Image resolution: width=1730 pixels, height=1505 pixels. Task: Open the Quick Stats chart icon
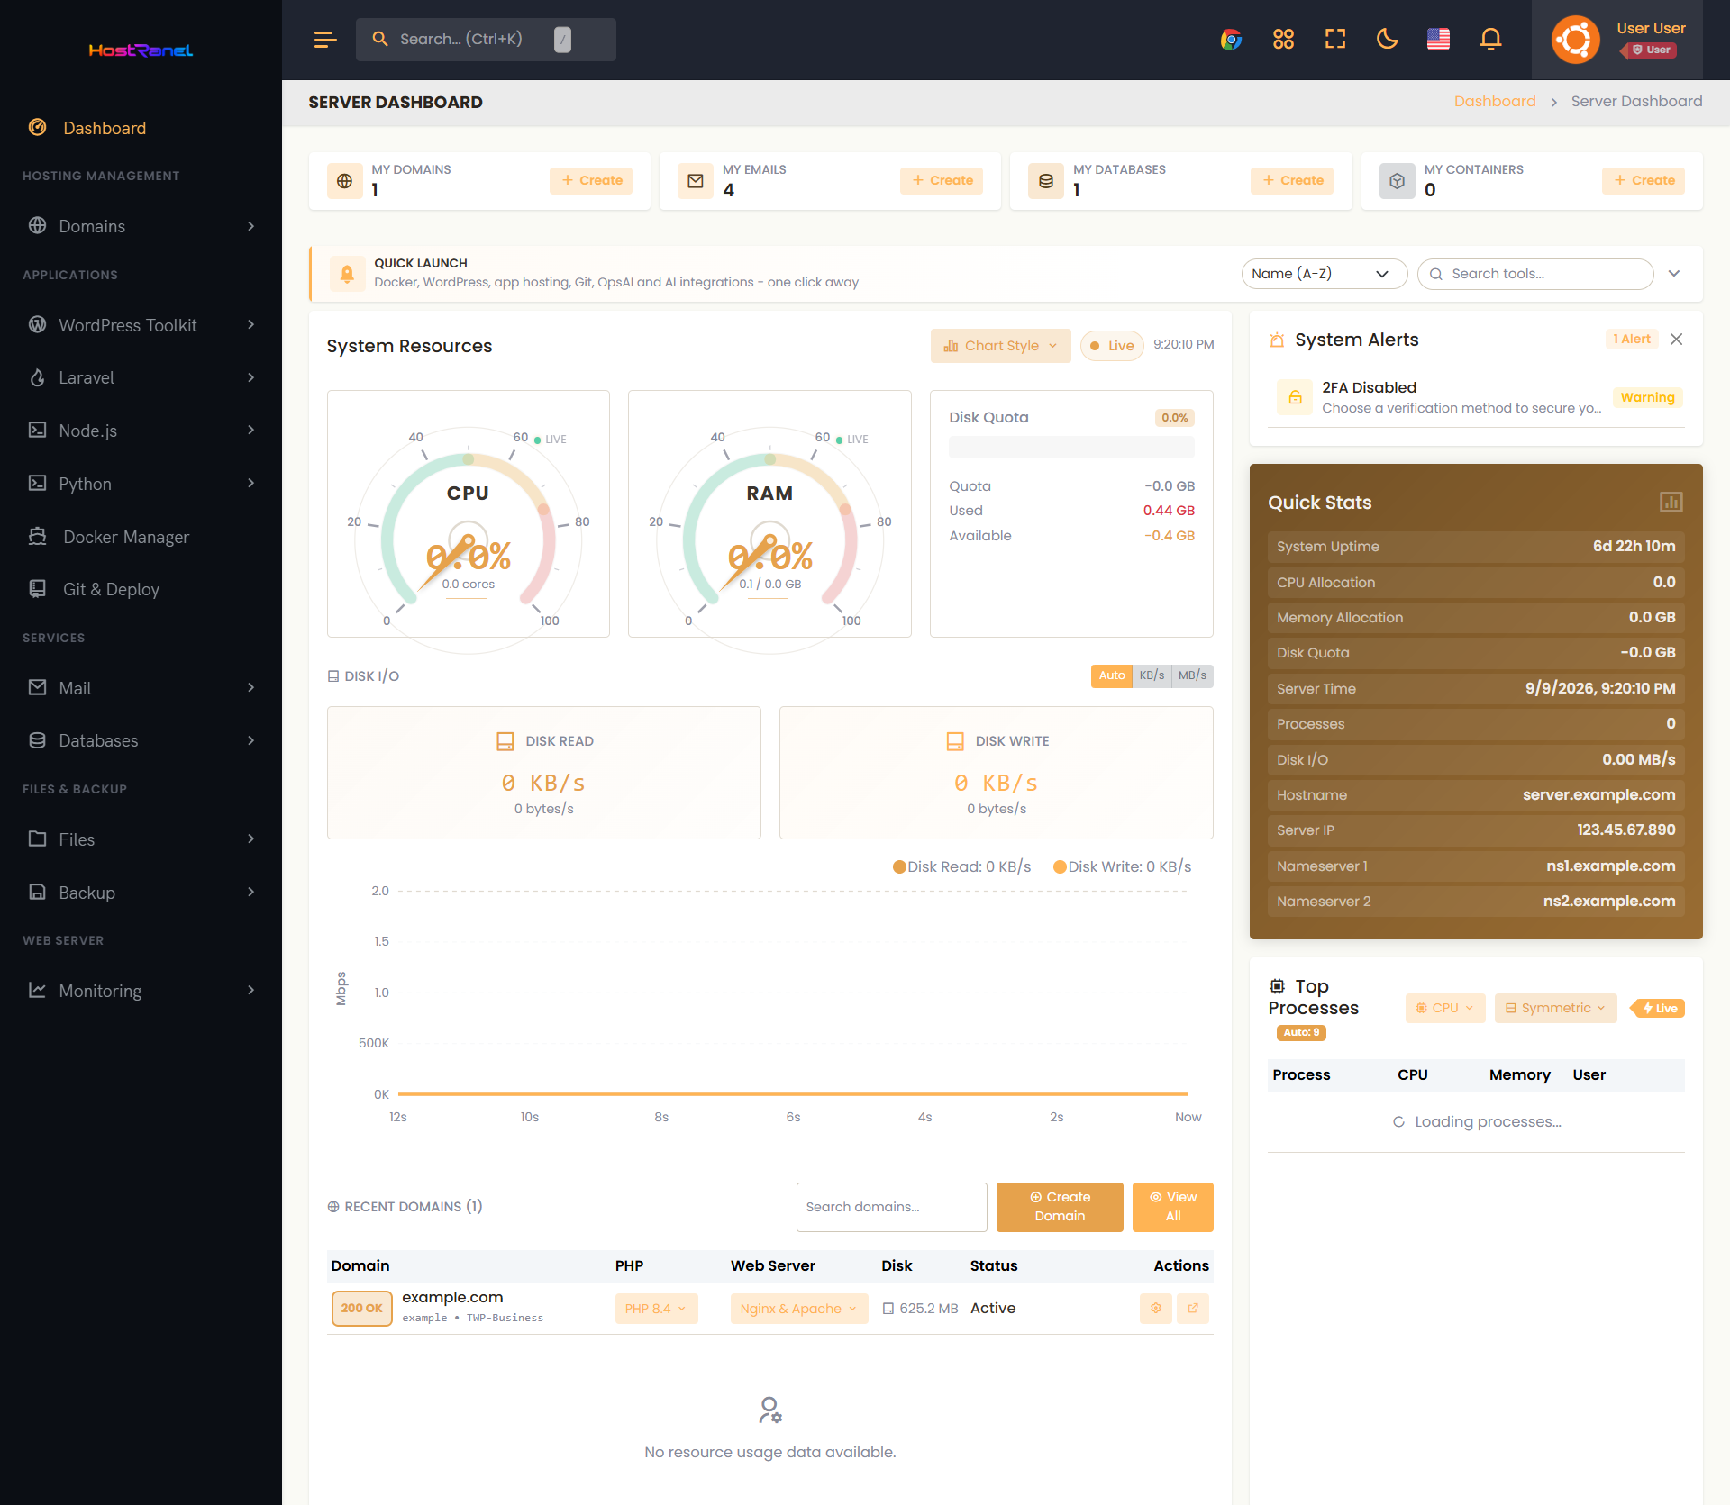click(1671, 503)
